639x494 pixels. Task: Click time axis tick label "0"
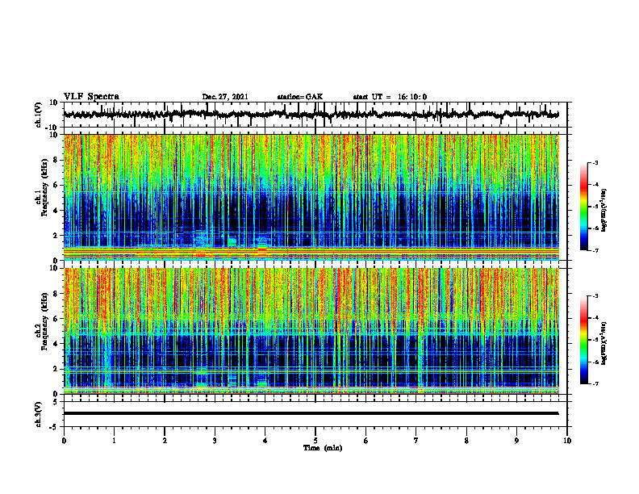pyautogui.click(x=64, y=441)
